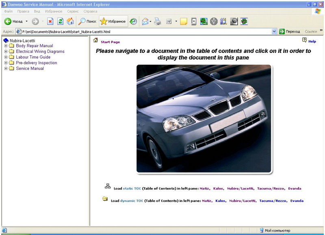The width and height of the screenshot is (325, 235).
Task: Follow the Start Page link
Action: pyautogui.click(x=110, y=42)
